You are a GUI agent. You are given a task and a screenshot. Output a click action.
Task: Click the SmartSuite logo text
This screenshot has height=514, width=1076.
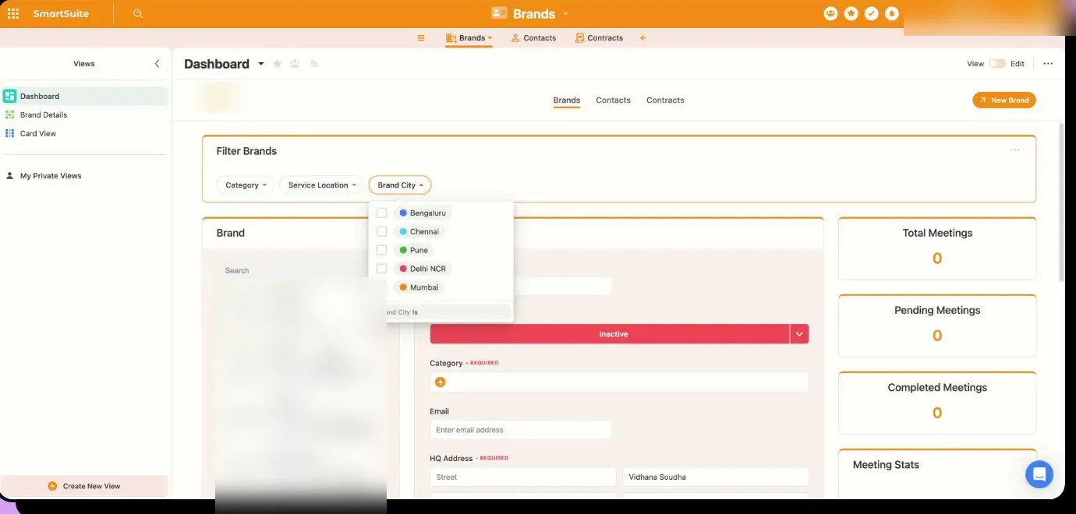[x=61, y=14]
